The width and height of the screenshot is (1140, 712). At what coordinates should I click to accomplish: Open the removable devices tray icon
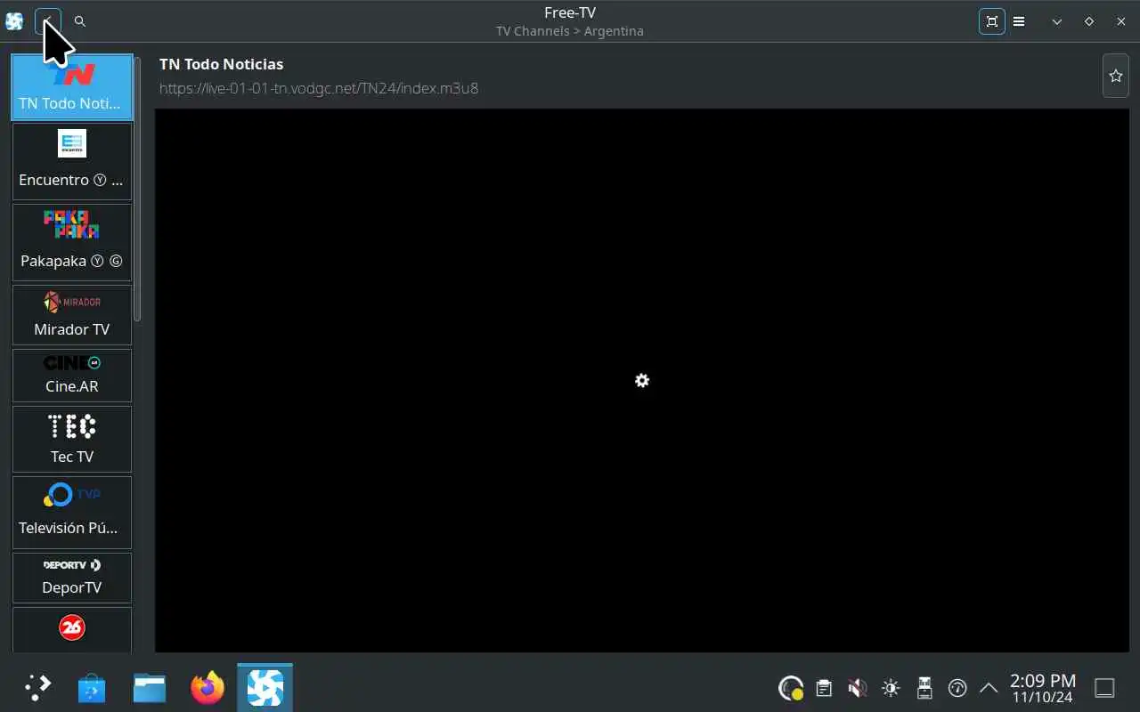coord(924,688)
